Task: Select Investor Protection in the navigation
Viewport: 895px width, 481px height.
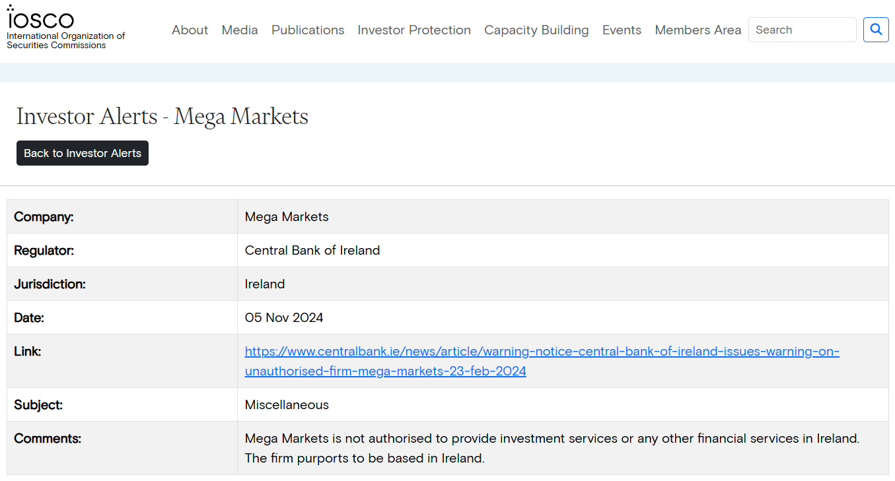Action: 414,30
